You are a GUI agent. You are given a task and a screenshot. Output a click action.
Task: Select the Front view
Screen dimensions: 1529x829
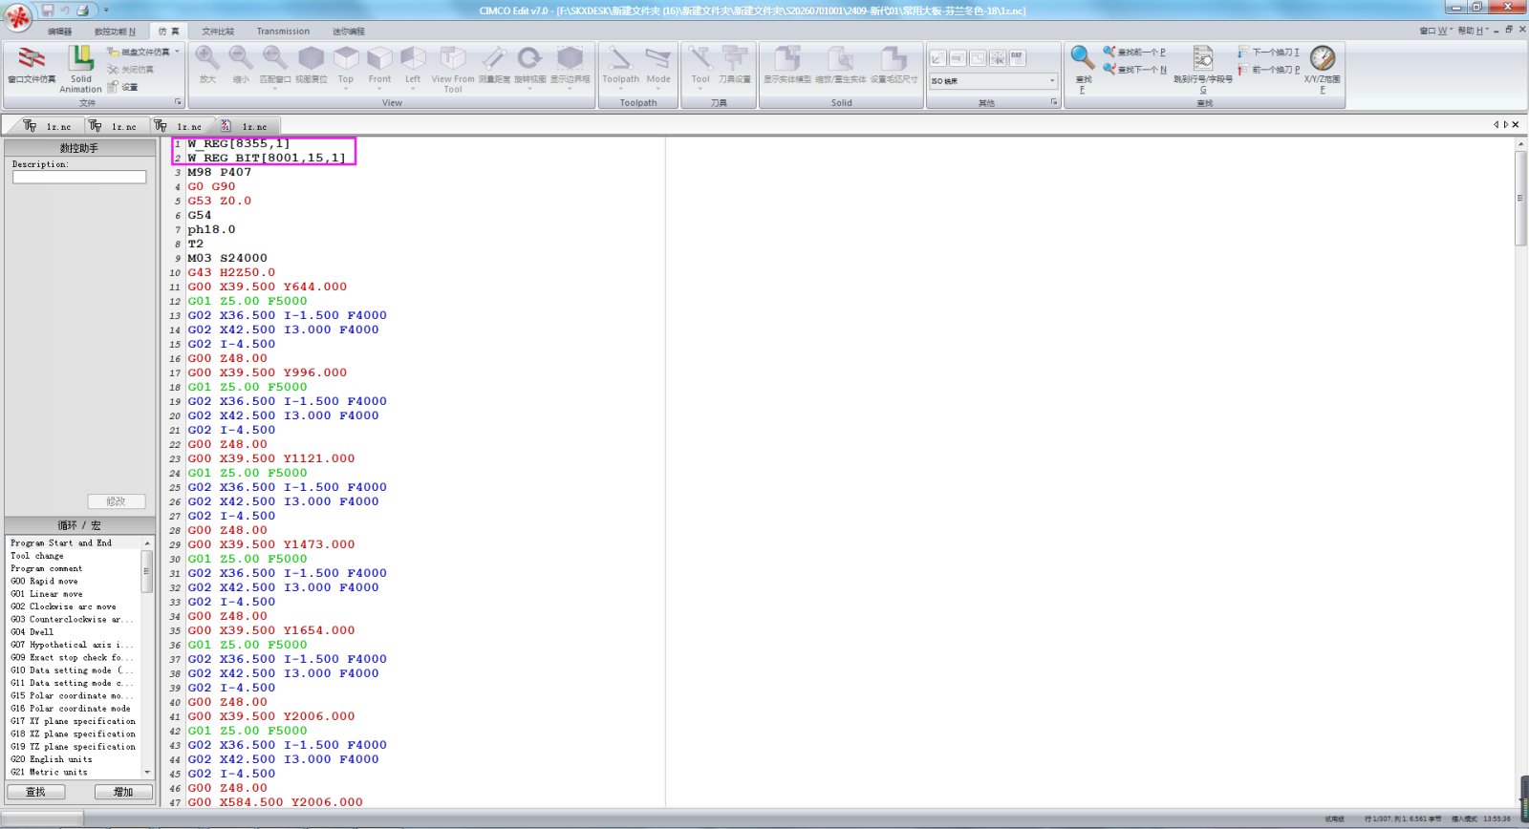coord(379,65)
